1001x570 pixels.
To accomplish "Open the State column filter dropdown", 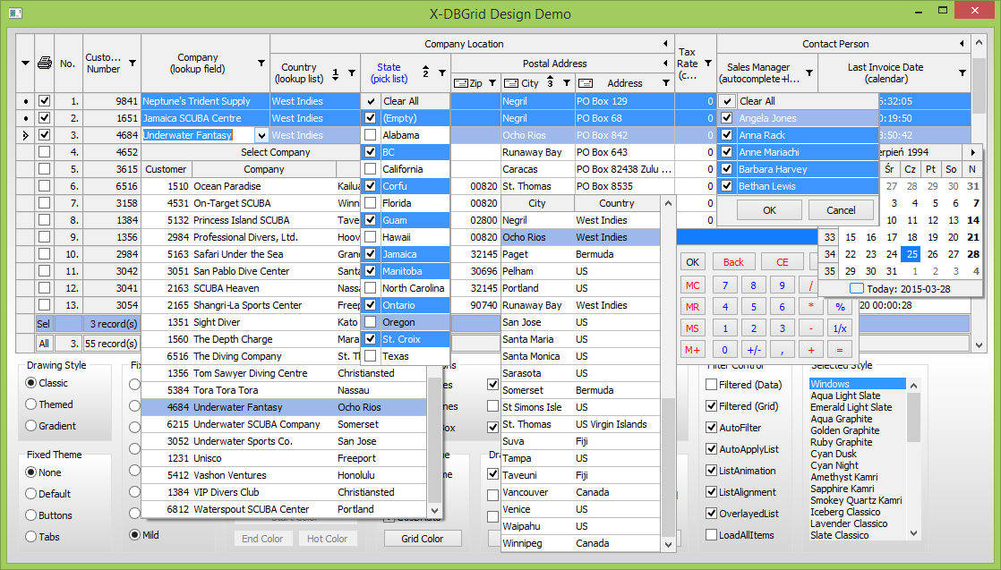I will 441,73.
